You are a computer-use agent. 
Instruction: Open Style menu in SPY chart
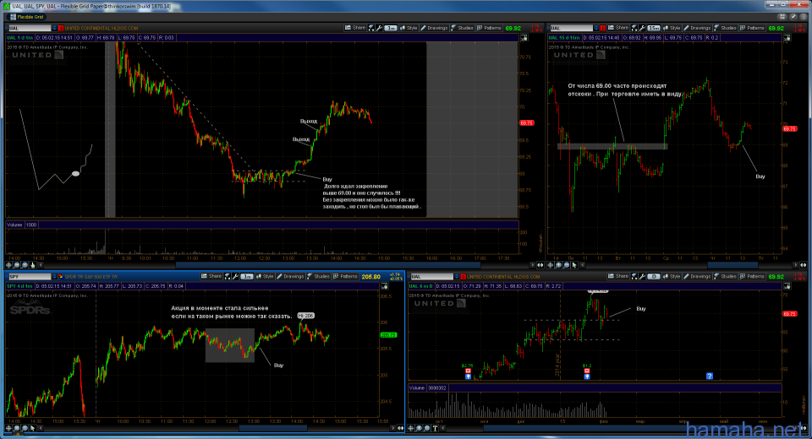(x=264, y=277)
